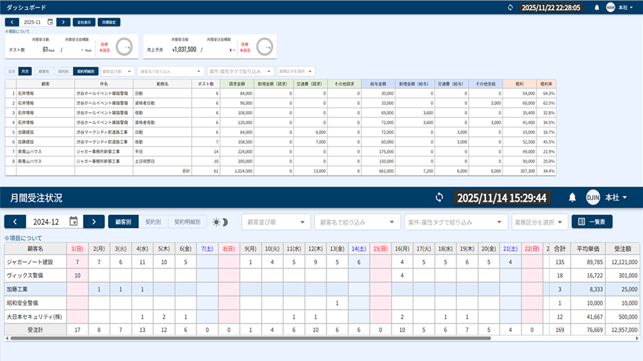
Task: Select the ヴィックス警備 customer row
Action: [x=321, y=276]
